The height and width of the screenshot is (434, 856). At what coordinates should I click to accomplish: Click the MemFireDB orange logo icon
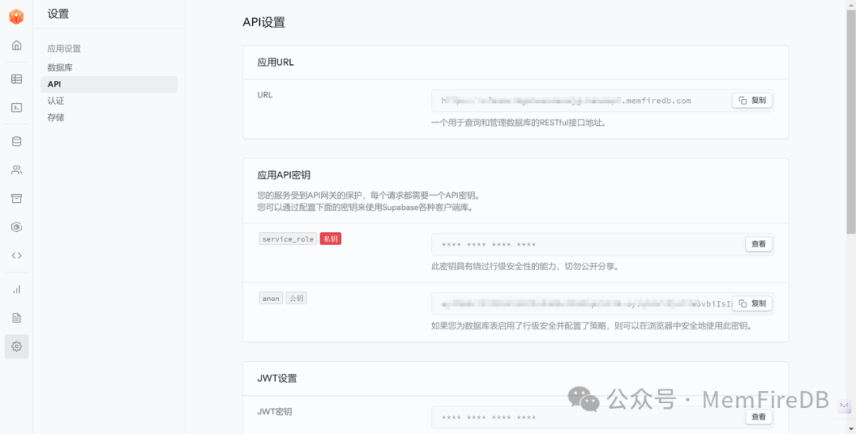pos(17,17)
